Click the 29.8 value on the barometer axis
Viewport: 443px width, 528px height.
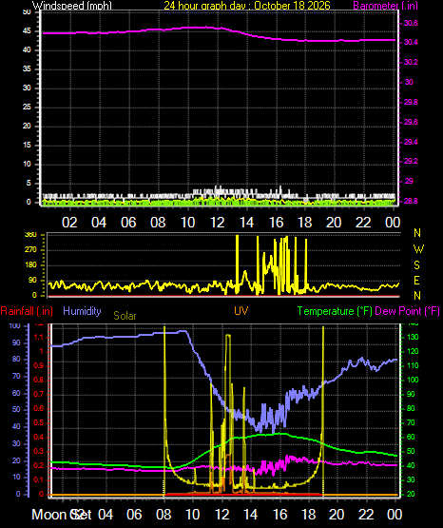click(411, 102)
